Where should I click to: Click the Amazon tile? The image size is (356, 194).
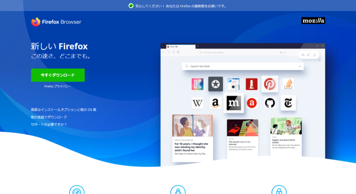216,103
